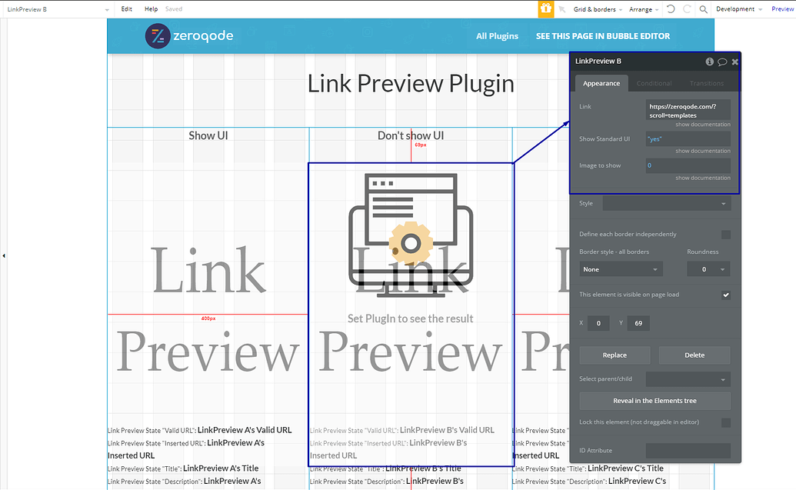This screenshot has height=490, width=796.
Task: Click the Show Standard UI field
Action: [688, 138]
